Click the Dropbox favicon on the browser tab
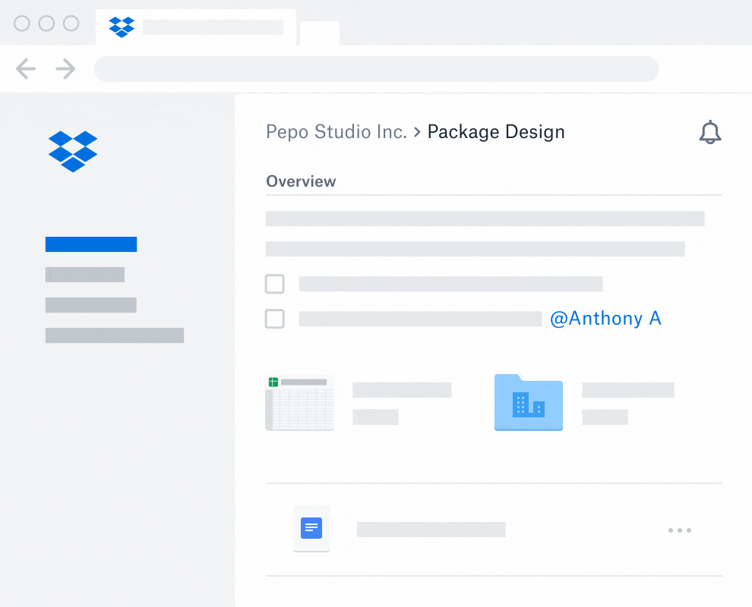Screen dimensions: 752x607 pyautogui.click(x=121, y=27)
